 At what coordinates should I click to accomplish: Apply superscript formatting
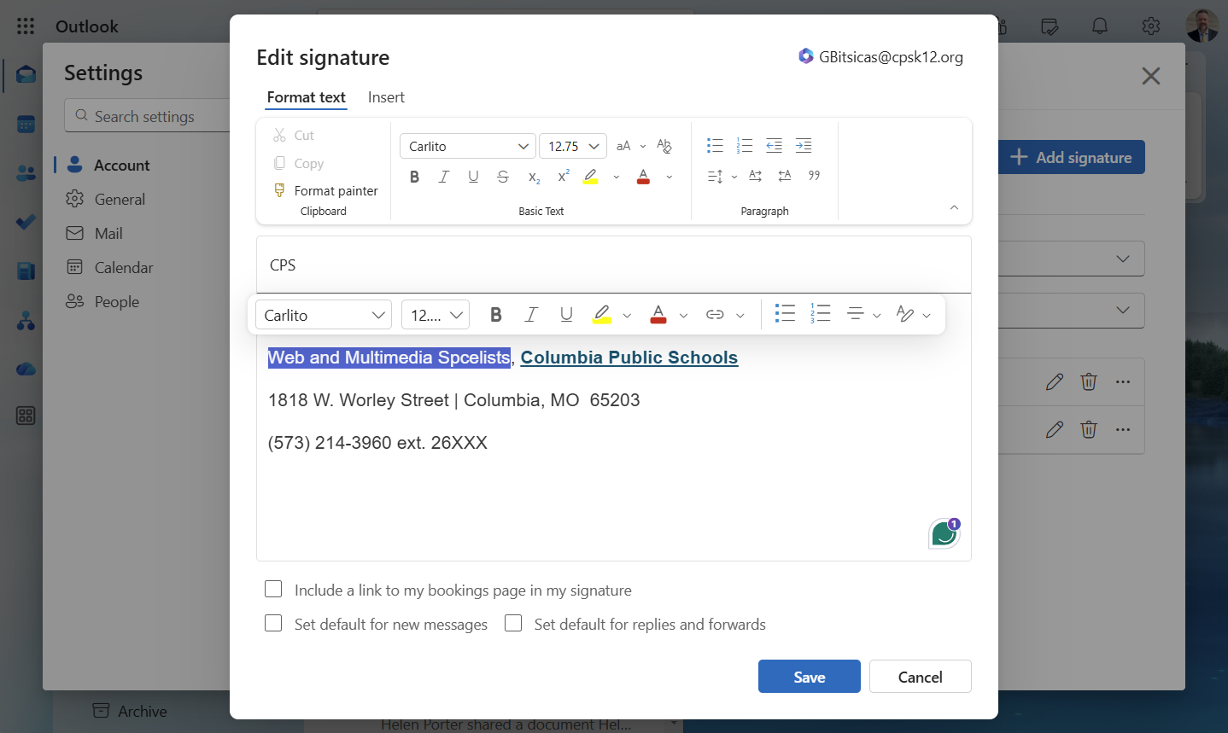click(x=564, y=177)
